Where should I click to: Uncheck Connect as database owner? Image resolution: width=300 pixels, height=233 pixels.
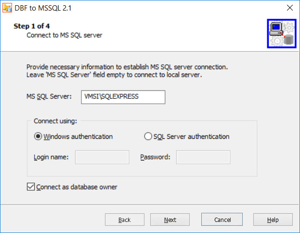click(31, 187)
